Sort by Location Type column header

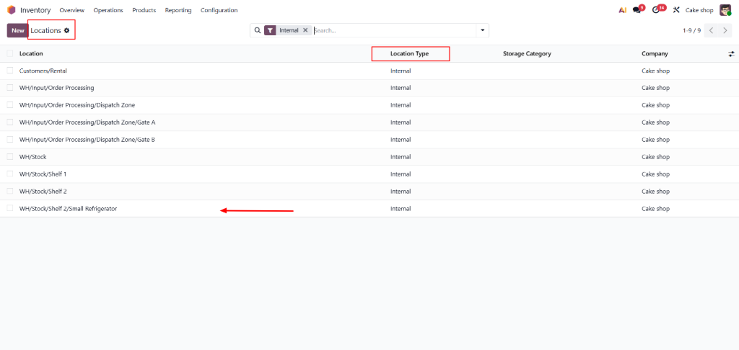click(409, 53)
